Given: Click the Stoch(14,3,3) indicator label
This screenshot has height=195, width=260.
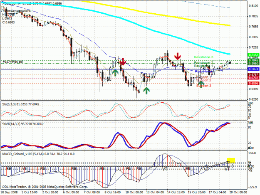Looking at the screenshot, I should coord(23,124).
